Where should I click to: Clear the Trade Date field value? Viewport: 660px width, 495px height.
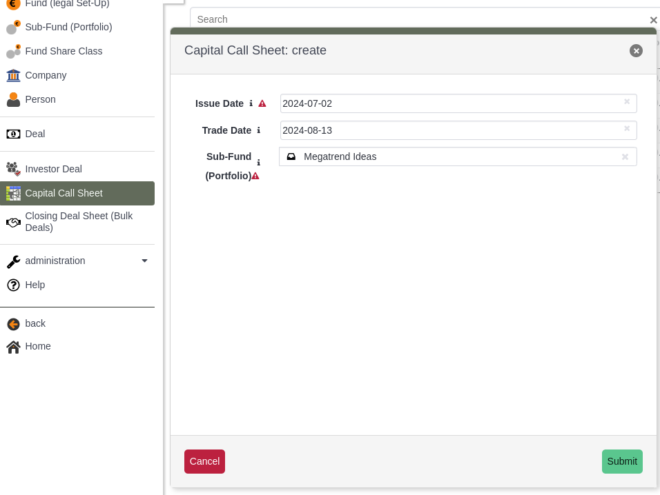point(627,129)
